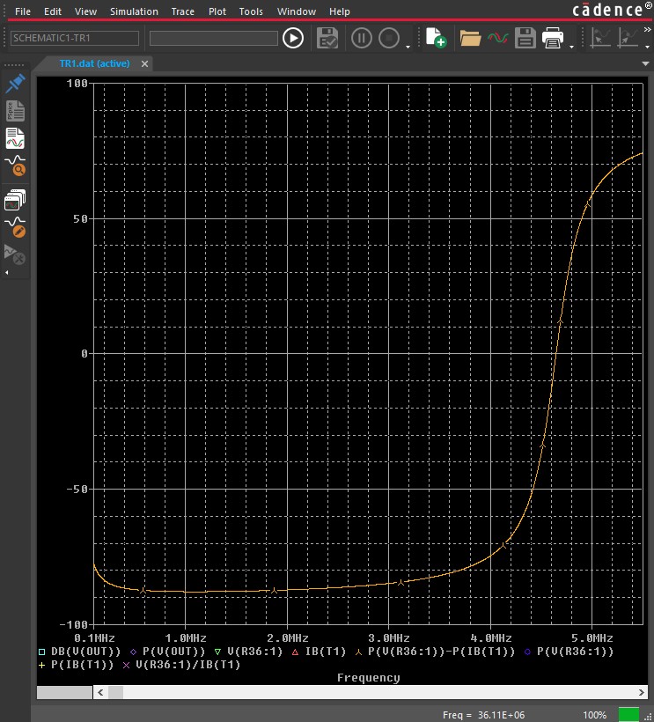Image resolution: width=654 pixels, height=722 pixels.
Task: Click the first axis-plot icon in the toolbar
Action: click(x=600, y=38)
